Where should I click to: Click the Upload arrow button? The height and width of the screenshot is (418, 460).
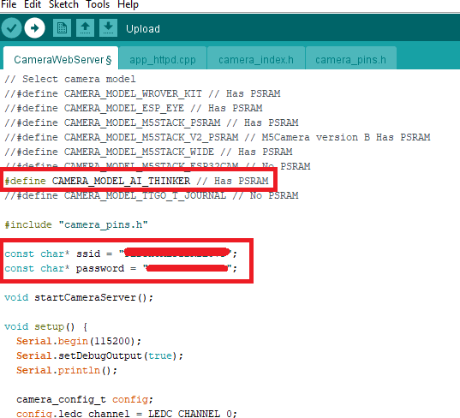tap(34, 28)
